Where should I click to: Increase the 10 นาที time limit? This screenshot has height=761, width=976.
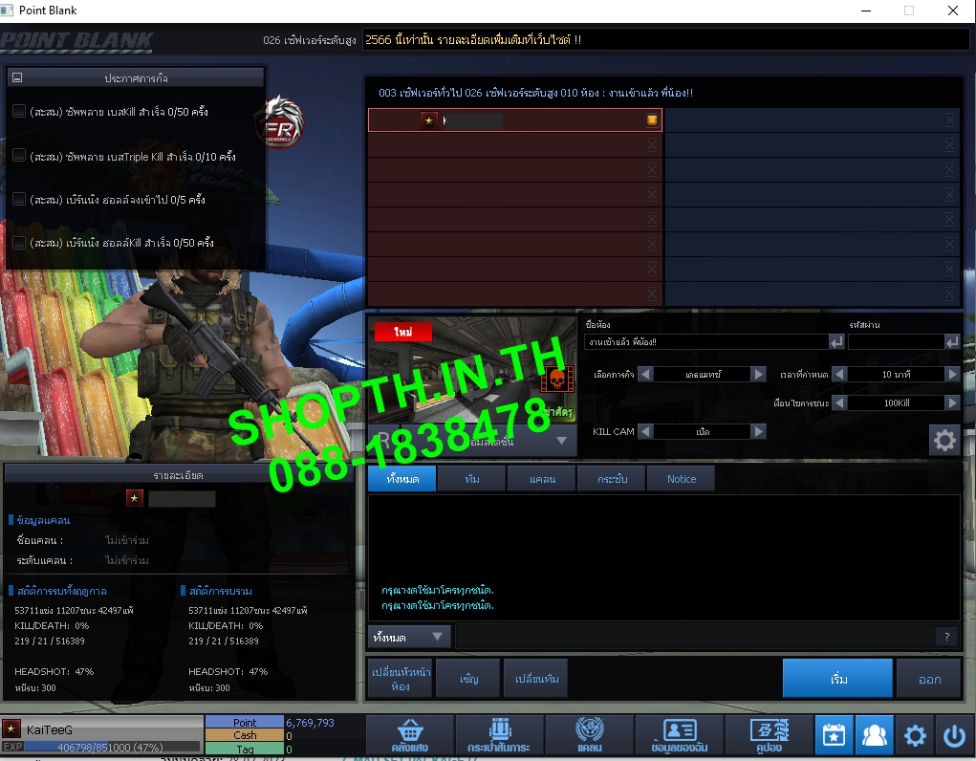(x=952, y=374)
